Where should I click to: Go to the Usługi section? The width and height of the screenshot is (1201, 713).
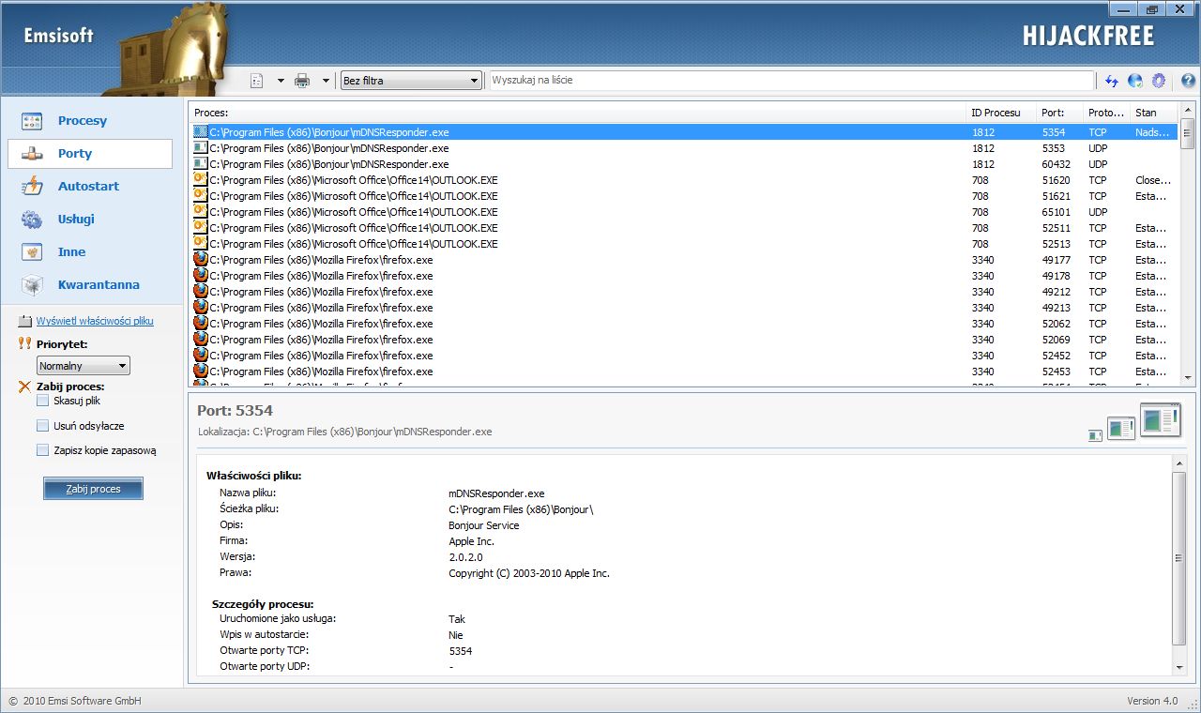click(x=90, y=219)
